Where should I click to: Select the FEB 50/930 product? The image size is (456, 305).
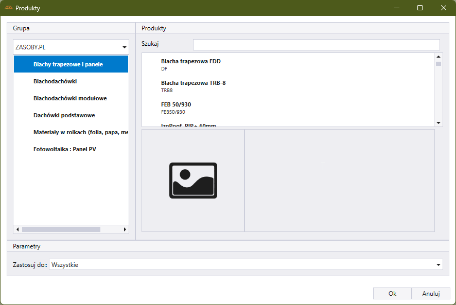(176, 107)
